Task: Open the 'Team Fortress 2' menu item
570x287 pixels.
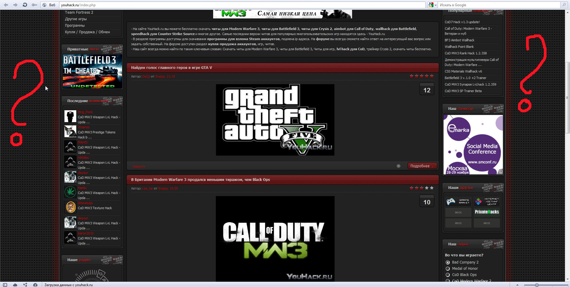Action: 79,12
